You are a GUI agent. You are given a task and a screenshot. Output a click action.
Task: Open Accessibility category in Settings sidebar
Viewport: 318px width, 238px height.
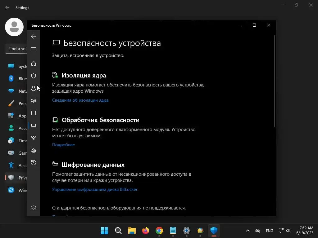click(16, 165)
